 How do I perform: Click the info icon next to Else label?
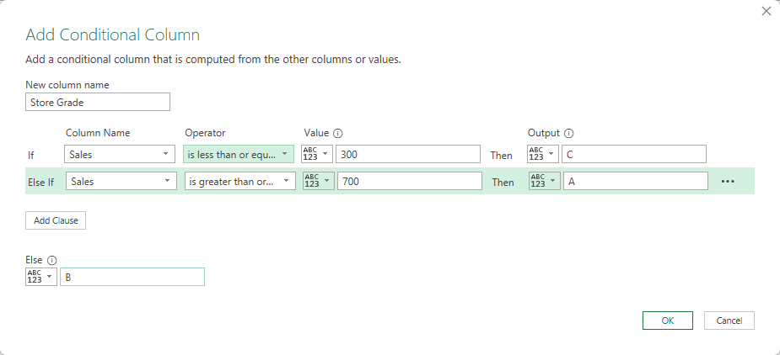point(52,261)
